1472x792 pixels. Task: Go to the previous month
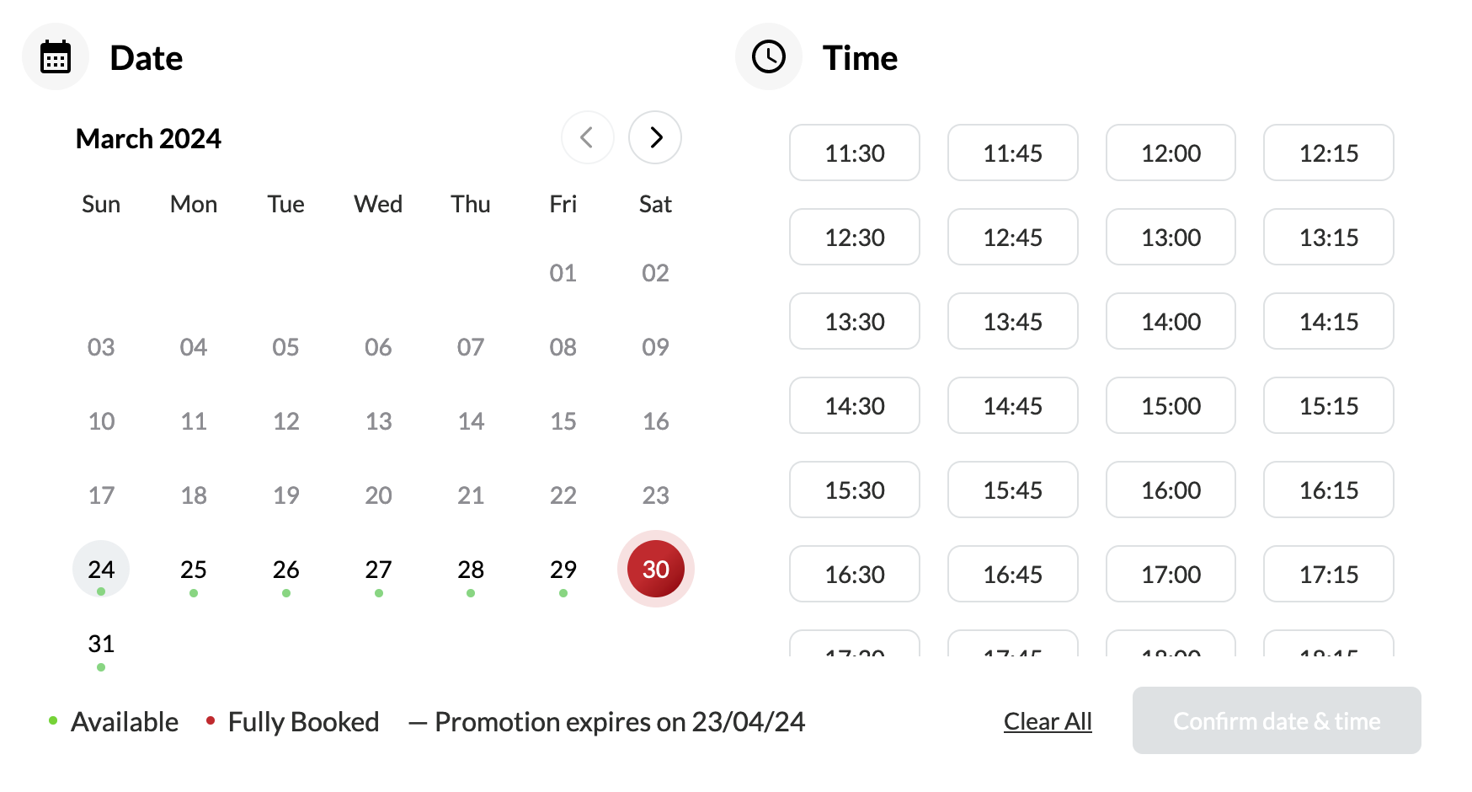tap(587, 137)
